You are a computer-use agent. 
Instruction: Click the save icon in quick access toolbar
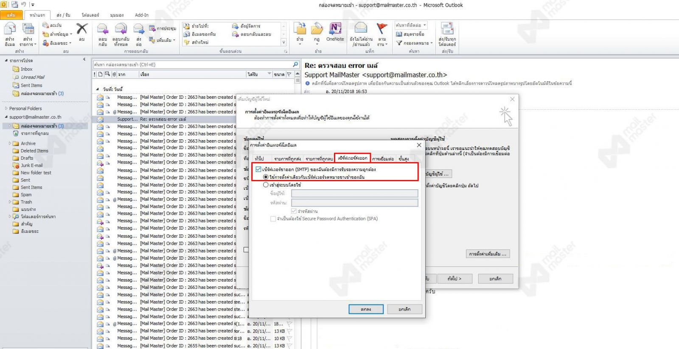tap(15, 5)
